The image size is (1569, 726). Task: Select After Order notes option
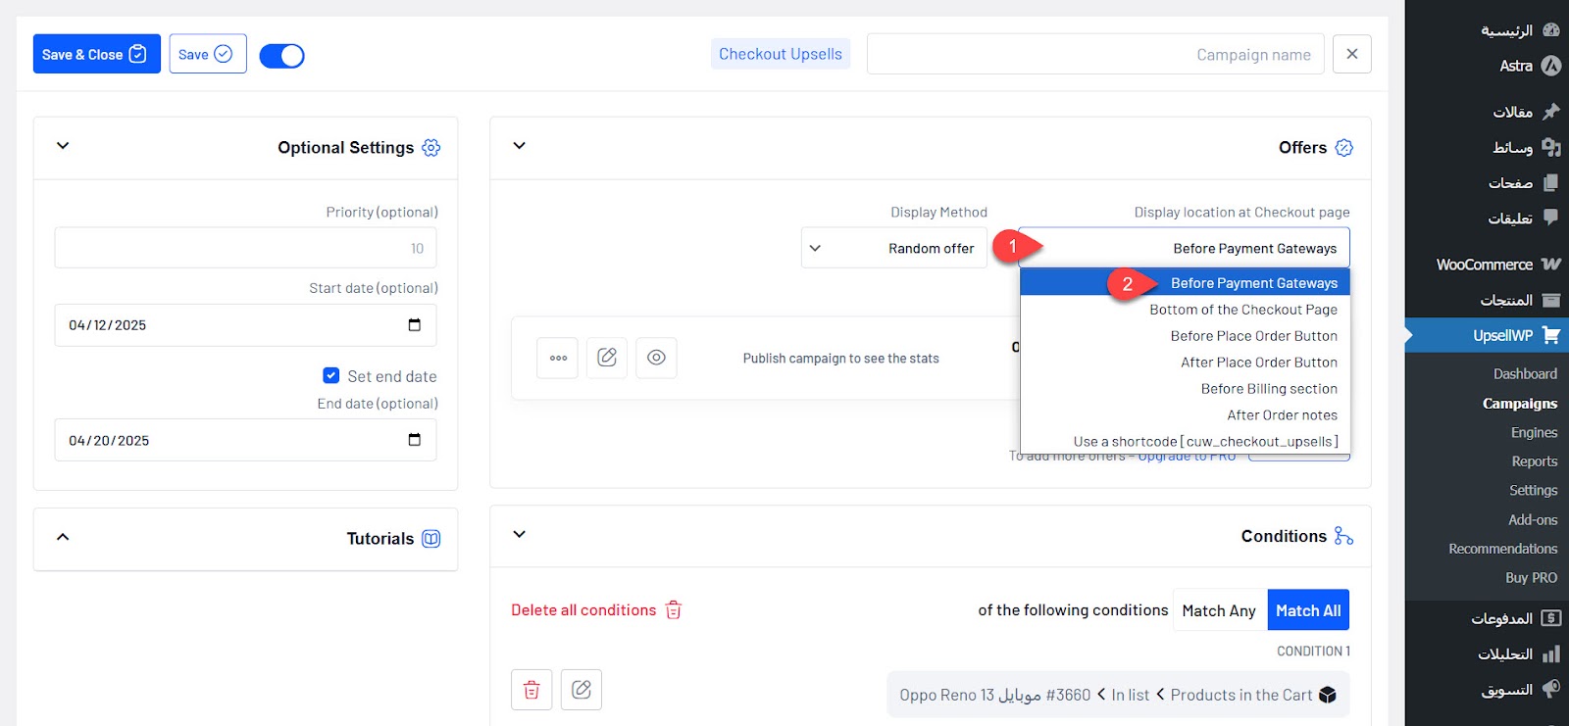1282,415
